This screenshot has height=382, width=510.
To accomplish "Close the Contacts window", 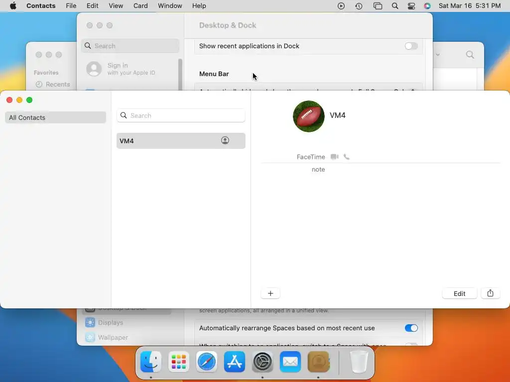I will coord(9,100).
